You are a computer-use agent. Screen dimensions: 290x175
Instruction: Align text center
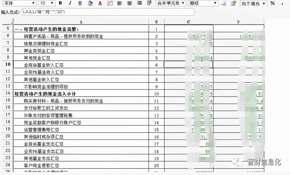pos(130,3)
